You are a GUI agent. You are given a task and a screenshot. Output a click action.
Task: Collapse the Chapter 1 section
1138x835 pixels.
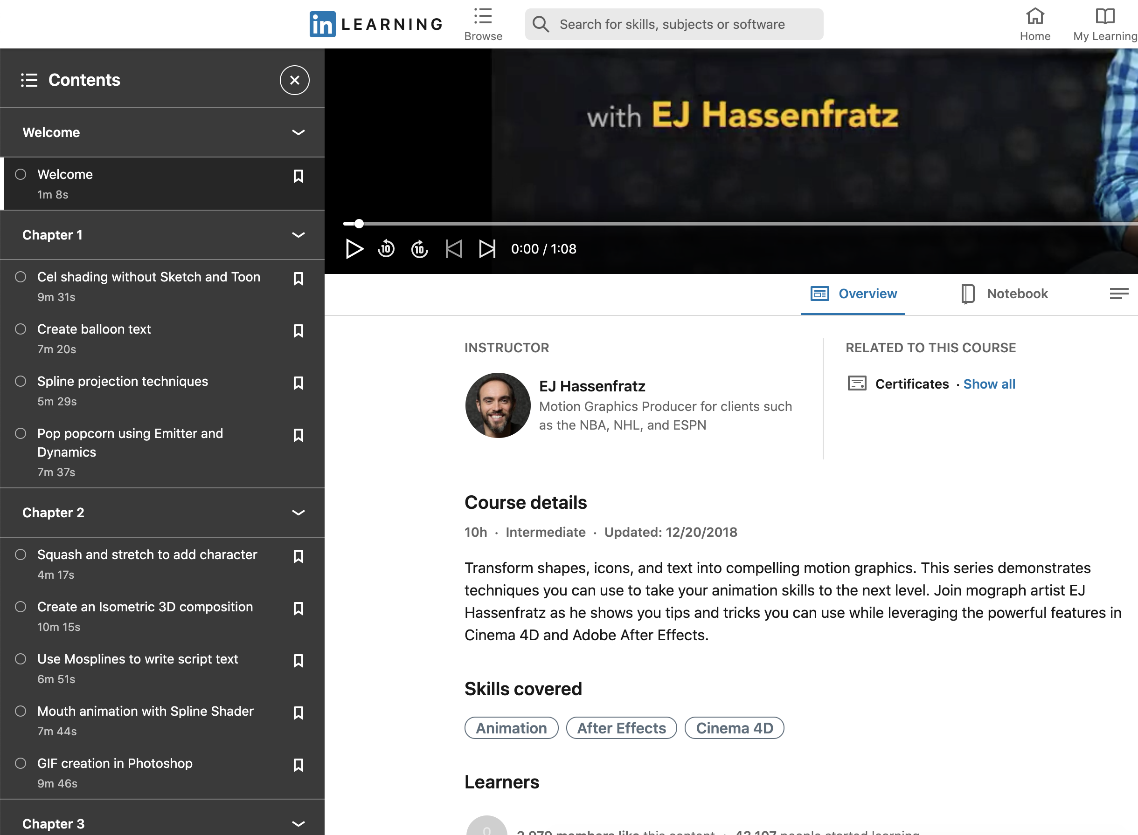(298, 235)
